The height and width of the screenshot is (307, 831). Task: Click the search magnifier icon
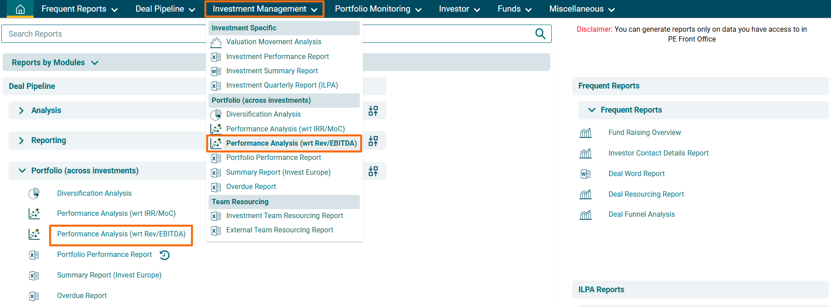540,34
